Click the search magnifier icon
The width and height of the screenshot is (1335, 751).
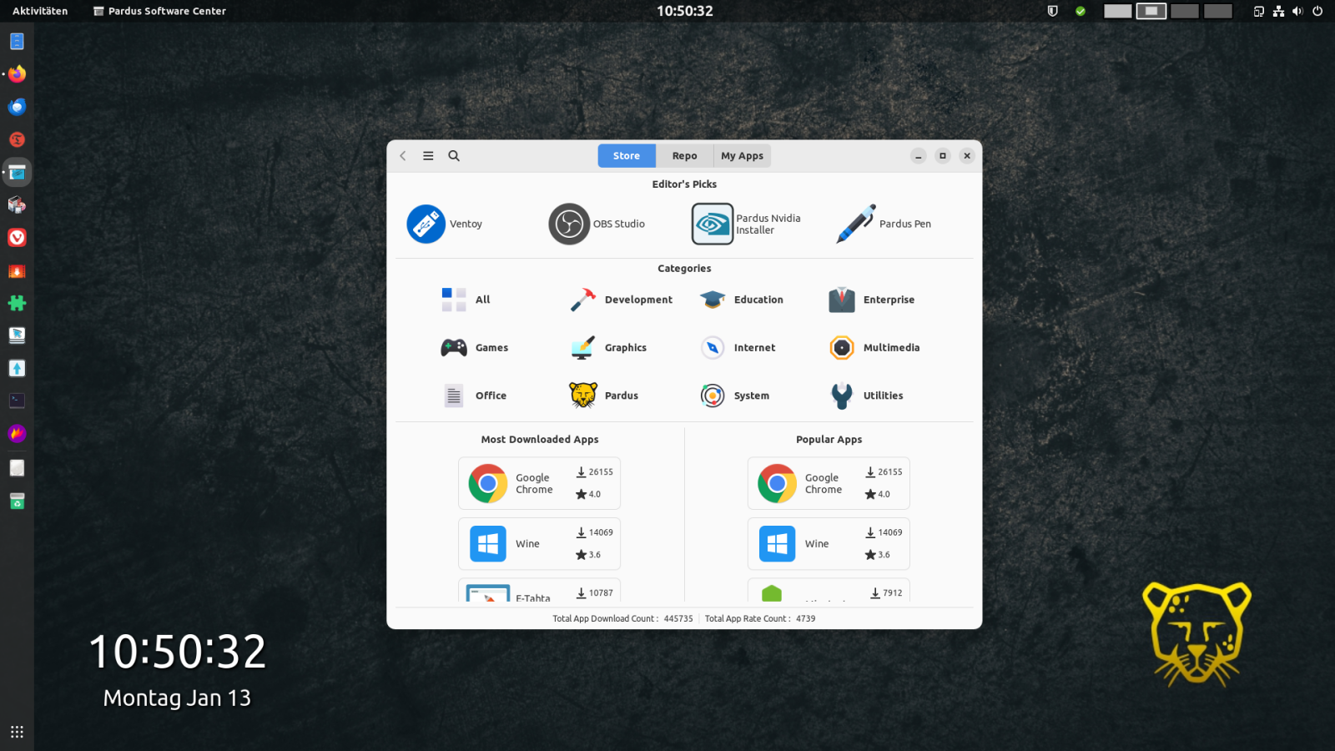[x=454, y=156]
